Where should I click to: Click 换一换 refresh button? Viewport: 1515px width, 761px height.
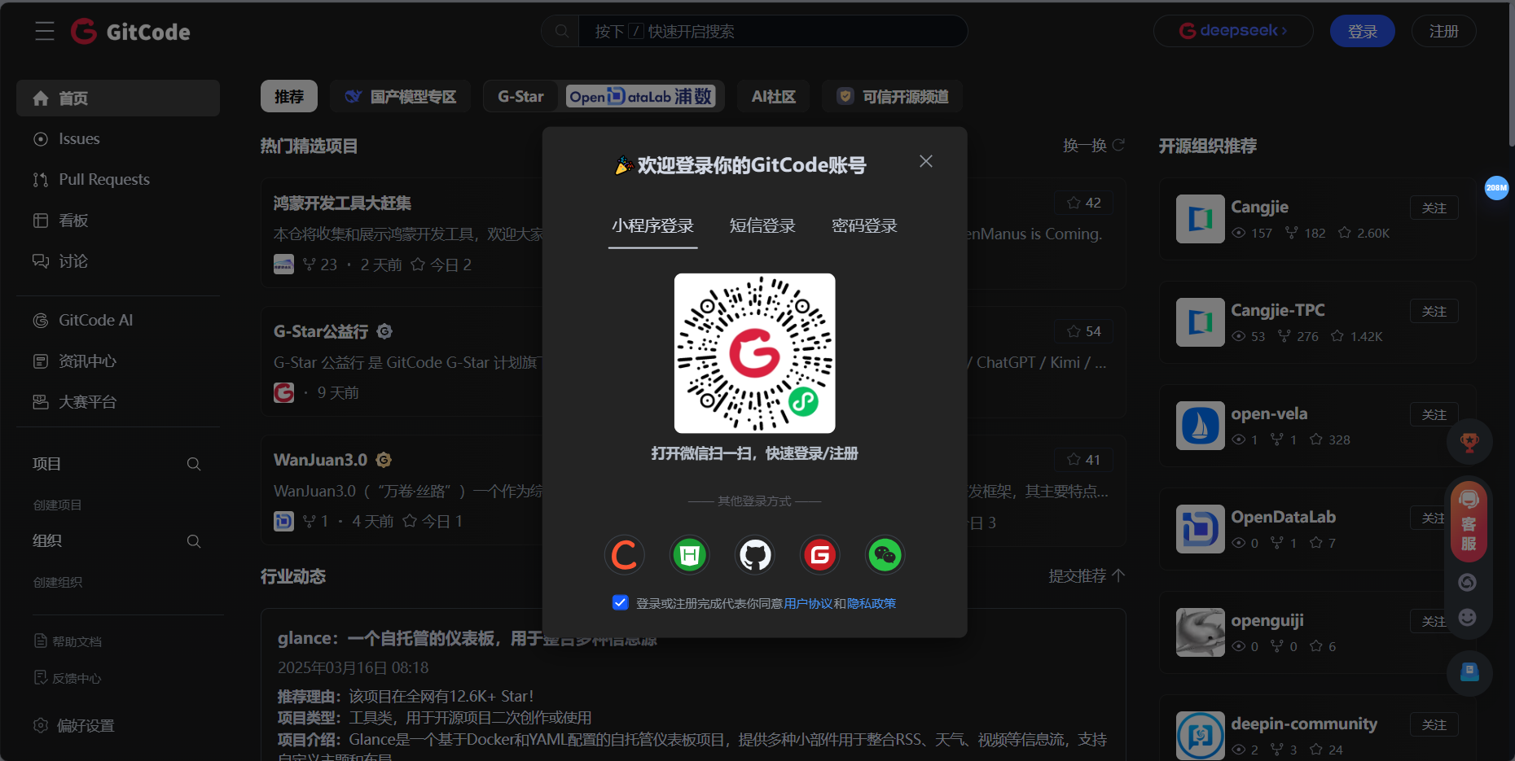coord(1094,146)
